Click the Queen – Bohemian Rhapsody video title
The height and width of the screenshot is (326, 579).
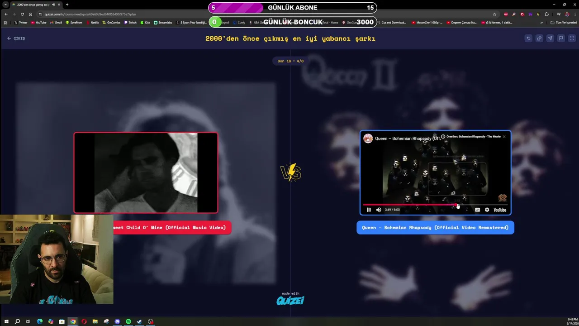pyautogui.click(x=408, y=139)
